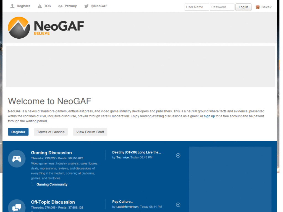Open TOS link in top navigation

[x=48, y=6]
